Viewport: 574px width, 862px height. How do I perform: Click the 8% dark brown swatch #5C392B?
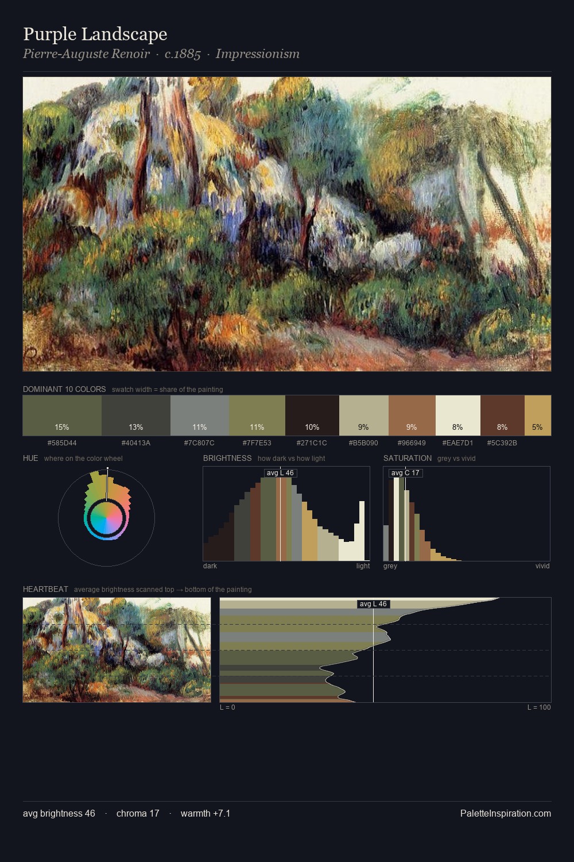click(502, 415)
